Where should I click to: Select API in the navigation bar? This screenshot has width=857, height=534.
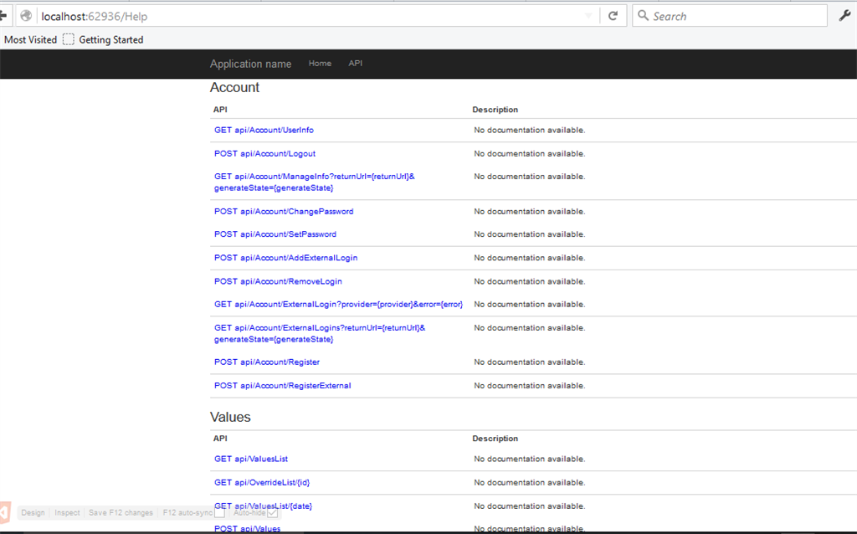point(356,64)
